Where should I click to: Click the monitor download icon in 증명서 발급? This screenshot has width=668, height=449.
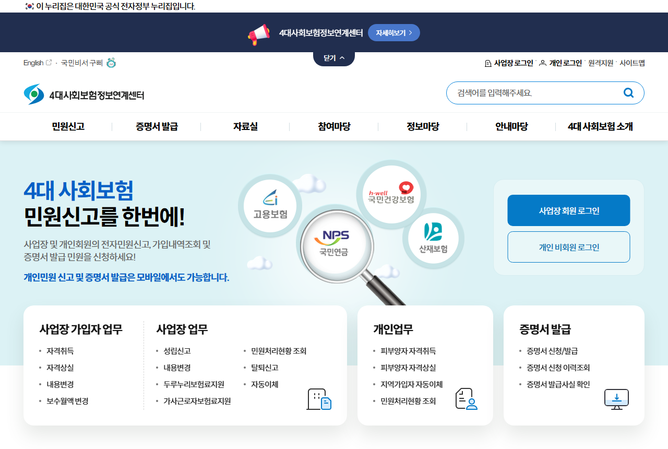616,399
